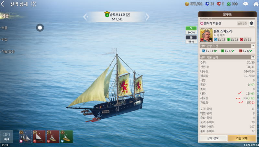
Task: Show previous ship with left arrow
Action: [85, 17]
